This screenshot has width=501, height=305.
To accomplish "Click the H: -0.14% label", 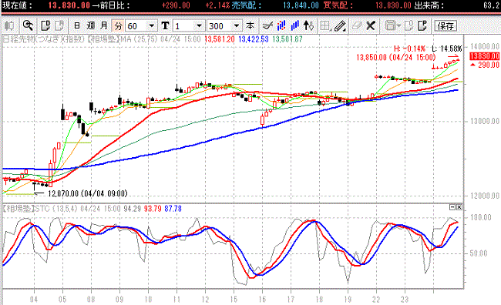I will [x=409, y=49].
